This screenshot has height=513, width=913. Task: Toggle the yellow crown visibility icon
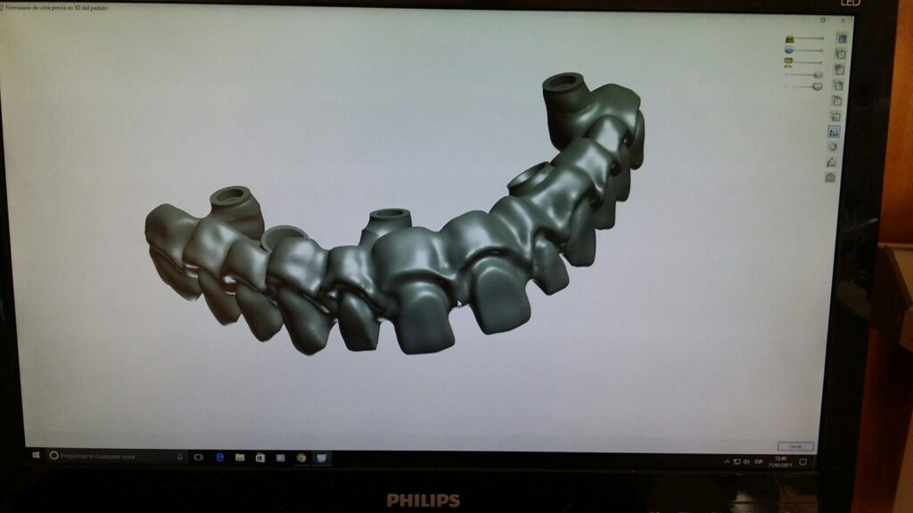[790, 38]
